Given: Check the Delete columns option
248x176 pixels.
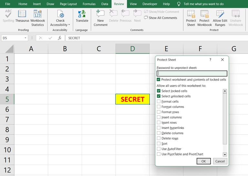Looking at the screenshot, I should 159,133.
